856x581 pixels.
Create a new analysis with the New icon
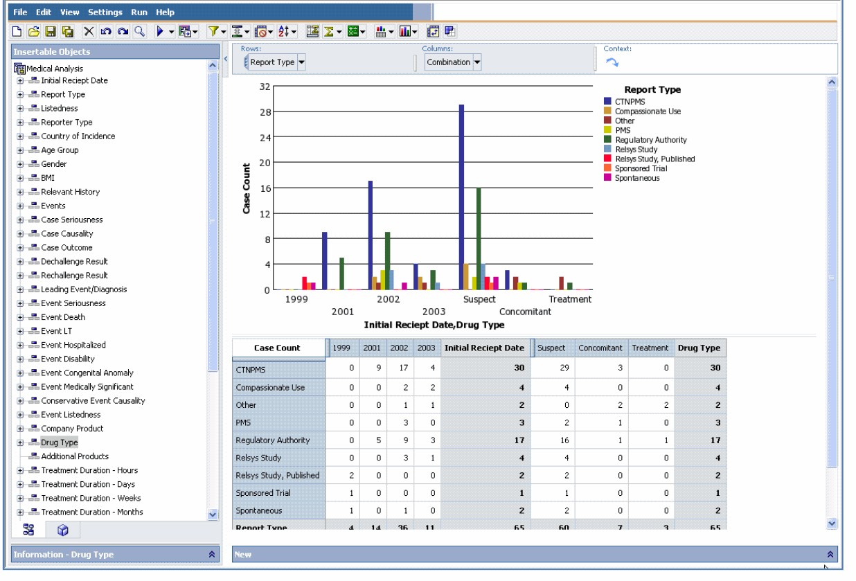pos(15,31)
